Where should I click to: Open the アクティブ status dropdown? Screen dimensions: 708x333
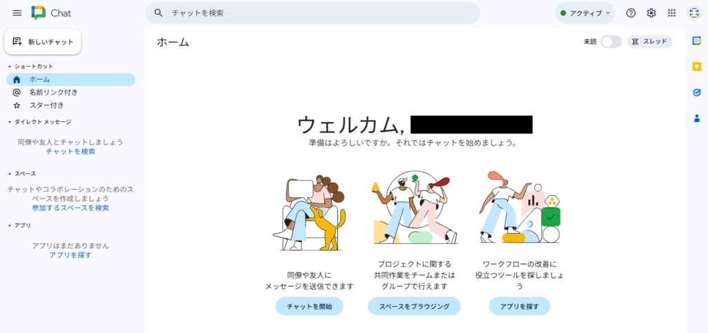coord(585,13)
